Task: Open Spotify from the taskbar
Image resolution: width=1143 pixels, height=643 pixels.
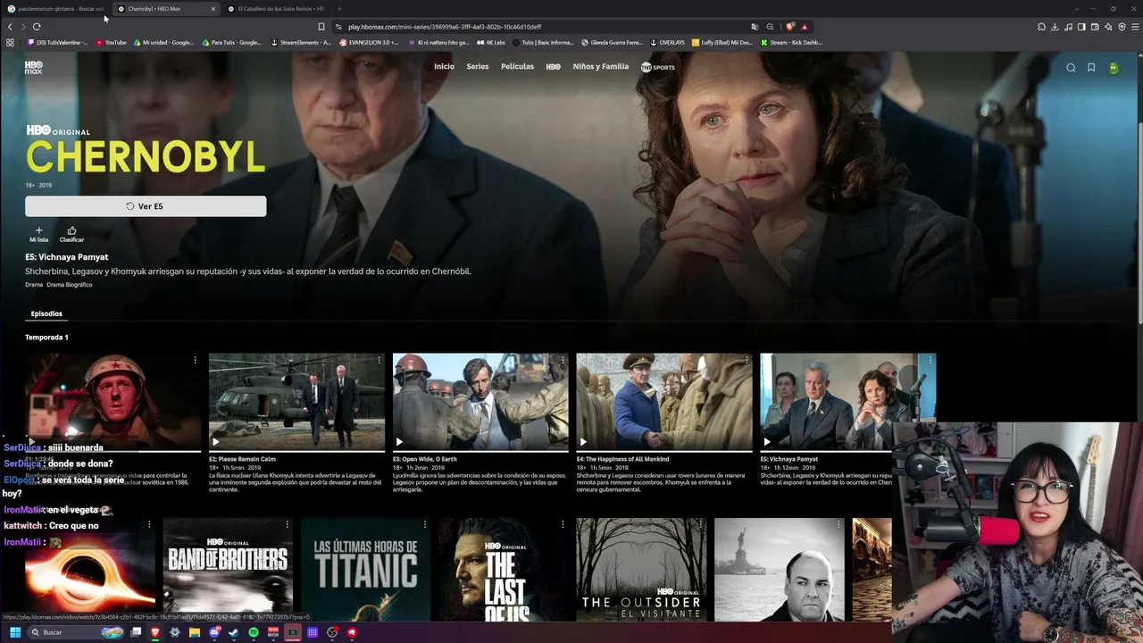Action: pyautogui.click(x=254, y=632)
